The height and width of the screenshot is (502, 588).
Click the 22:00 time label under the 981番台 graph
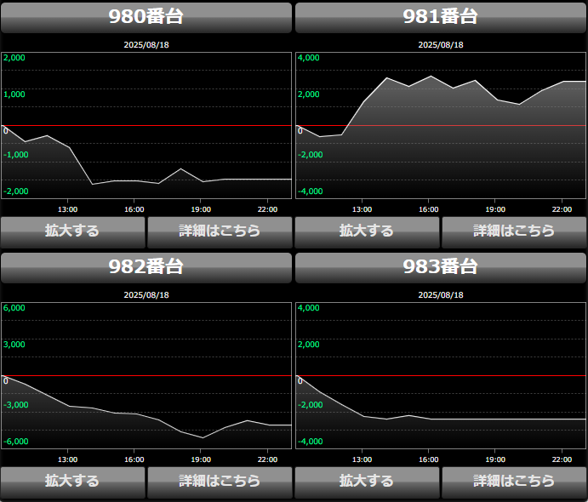pos(562,209)
